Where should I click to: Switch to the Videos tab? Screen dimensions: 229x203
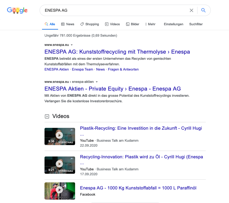tap(112, 24)
